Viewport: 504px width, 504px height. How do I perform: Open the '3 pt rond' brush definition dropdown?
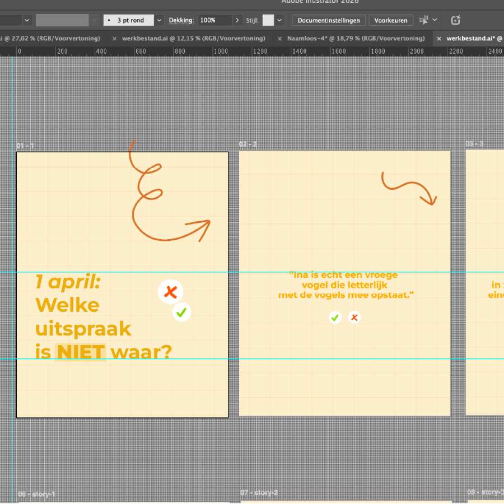coord(159,20)
